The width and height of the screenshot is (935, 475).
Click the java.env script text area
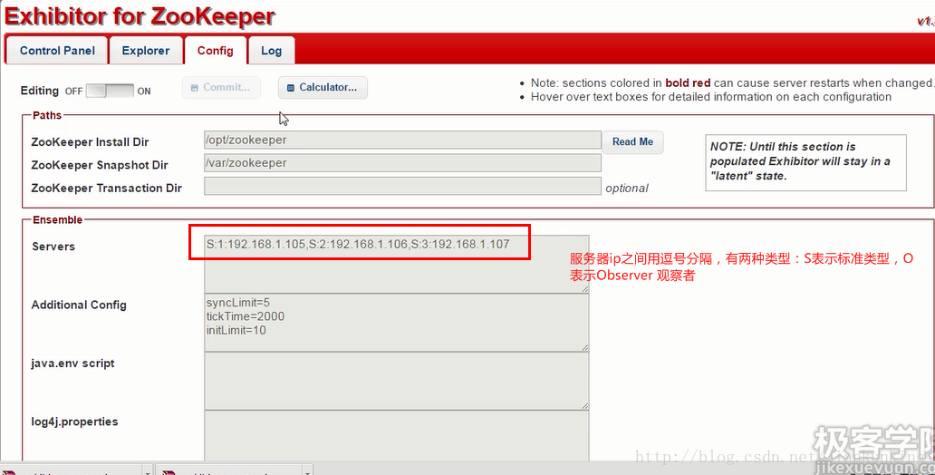coord(397,381)
